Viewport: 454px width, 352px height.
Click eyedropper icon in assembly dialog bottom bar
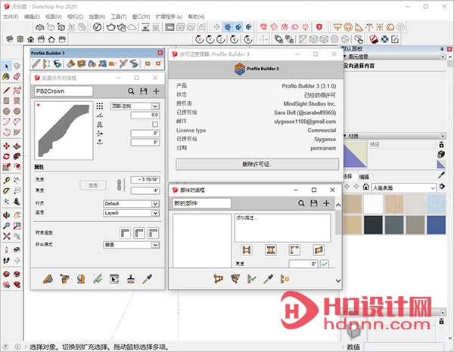click(269, 279)
